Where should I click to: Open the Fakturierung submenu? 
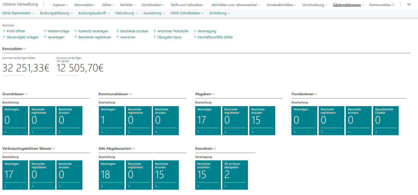point(126,13)
